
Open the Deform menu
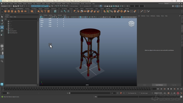(53, 3)
